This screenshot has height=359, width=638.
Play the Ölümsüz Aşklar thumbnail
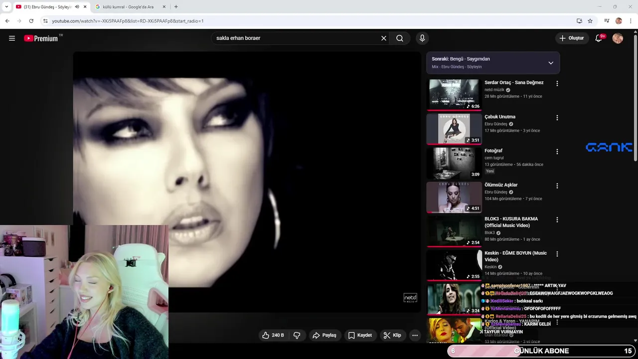point(454,197)
